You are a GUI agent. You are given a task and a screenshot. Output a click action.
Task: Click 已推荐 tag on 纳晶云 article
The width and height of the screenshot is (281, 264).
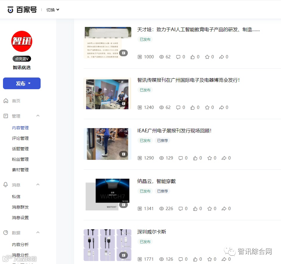[162, 191]
